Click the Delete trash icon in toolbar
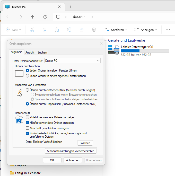Screen dimensions: 175x176 pos(94,30)
